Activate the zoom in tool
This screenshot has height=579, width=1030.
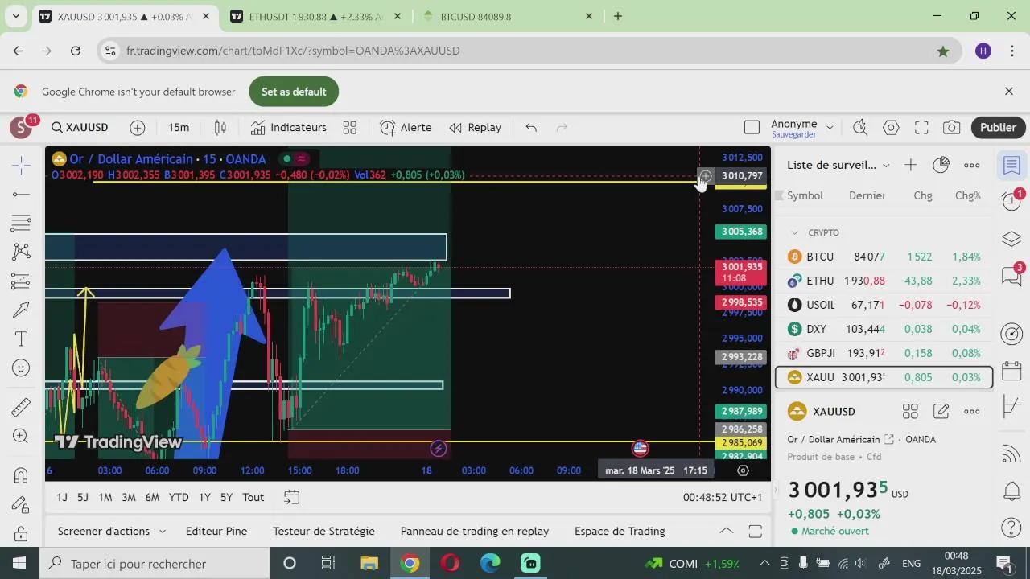[x=22, y=436]
